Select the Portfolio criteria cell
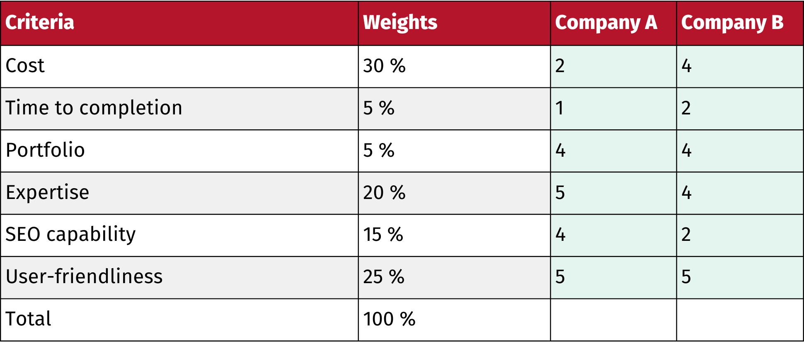The image size is (804, 342). (x=179, y=151)
